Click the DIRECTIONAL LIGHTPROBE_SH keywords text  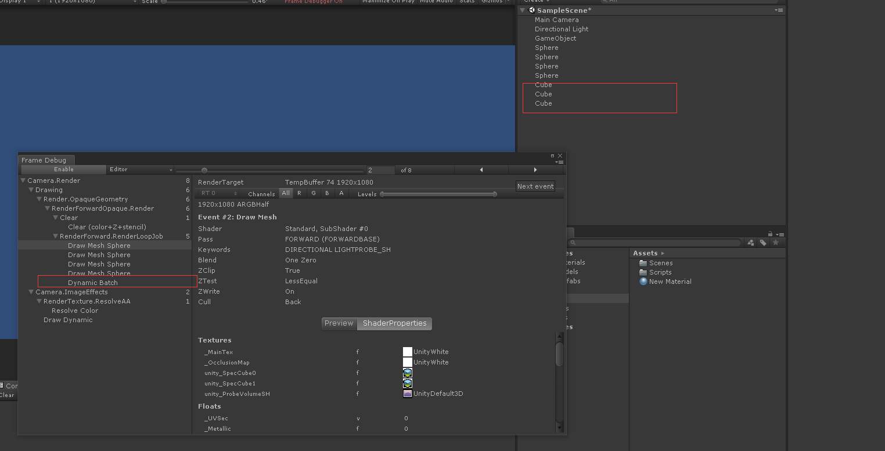coord(338,250)
